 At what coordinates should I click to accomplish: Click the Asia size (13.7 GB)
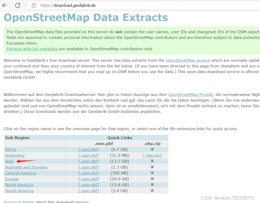[x=119, y=161]
